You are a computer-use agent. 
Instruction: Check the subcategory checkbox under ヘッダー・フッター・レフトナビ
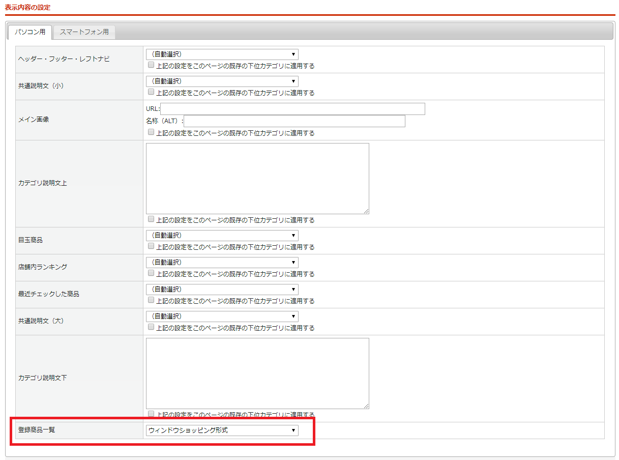(x=151, y=65)
